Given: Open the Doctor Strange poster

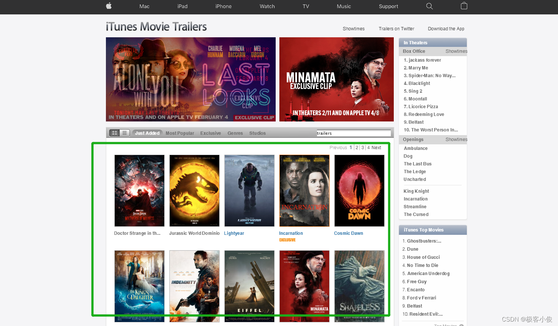Looking at the screenshot, I should [139, 191].
